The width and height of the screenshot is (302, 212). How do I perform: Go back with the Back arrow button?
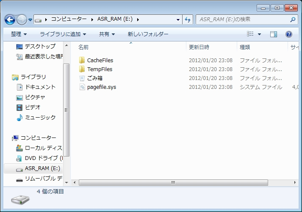tap(10, 19)
